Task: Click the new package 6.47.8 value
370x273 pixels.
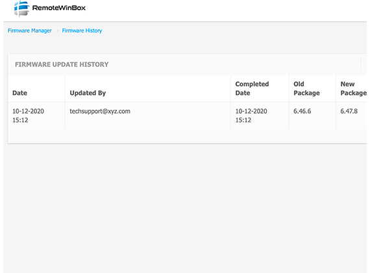Action: [349, 111]
